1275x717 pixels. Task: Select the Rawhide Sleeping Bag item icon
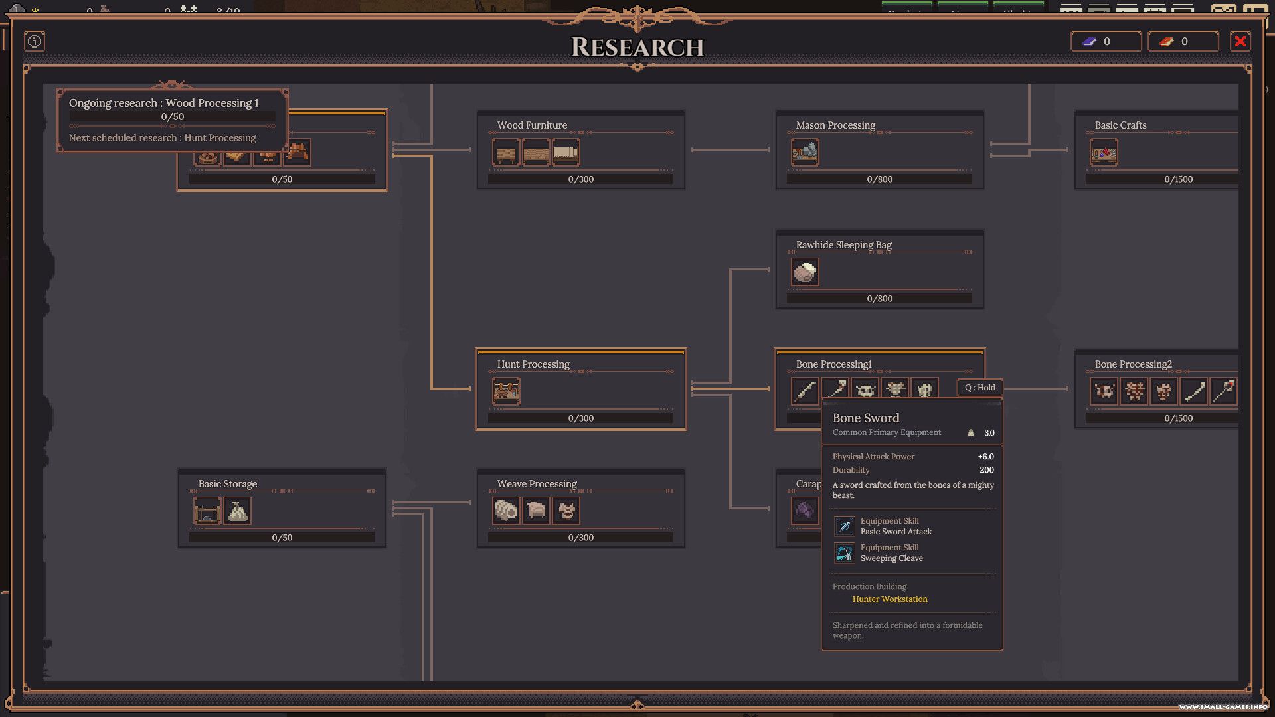[x=805, y=272]
